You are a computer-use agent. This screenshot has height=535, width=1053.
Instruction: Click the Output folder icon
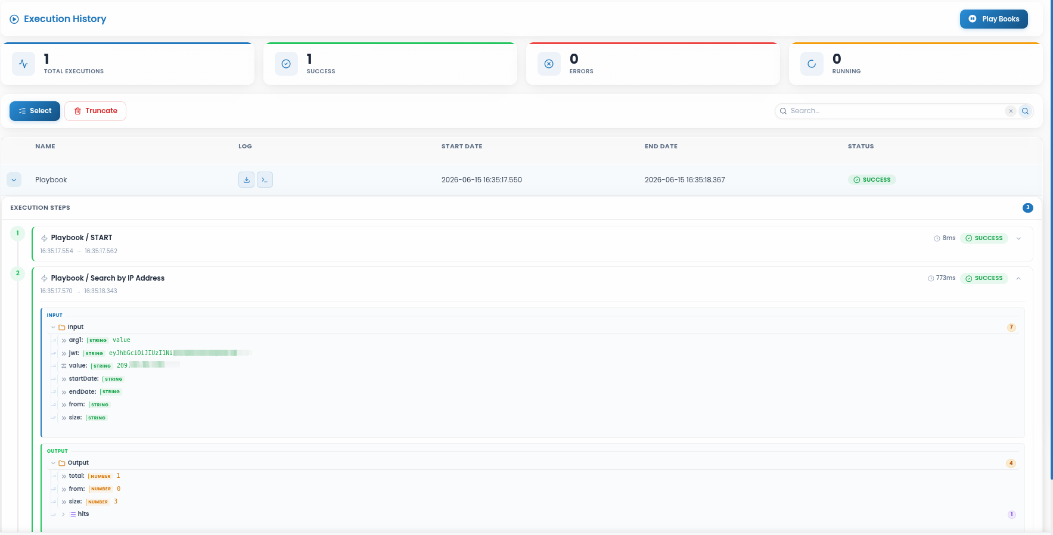62,463
